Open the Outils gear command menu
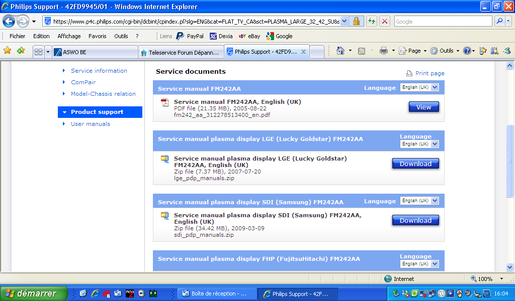 click(x=445, y=51)
